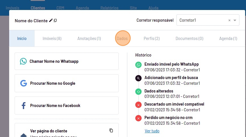Click the green WhatsApp history icon
Image resolution: width=246 pixels, height=137 pixels.
click(x=138, y=65)
